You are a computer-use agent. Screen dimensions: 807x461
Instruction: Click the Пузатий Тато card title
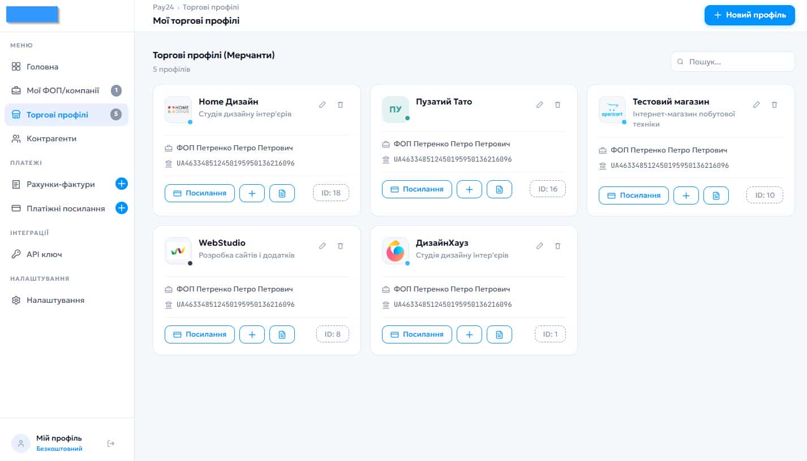[x=444, y=102]
